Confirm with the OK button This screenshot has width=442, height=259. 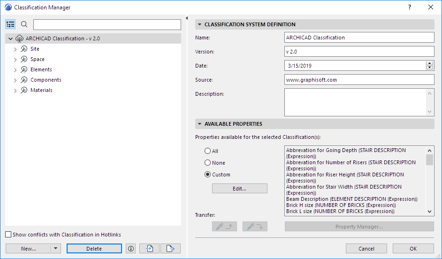coord(413,249)
